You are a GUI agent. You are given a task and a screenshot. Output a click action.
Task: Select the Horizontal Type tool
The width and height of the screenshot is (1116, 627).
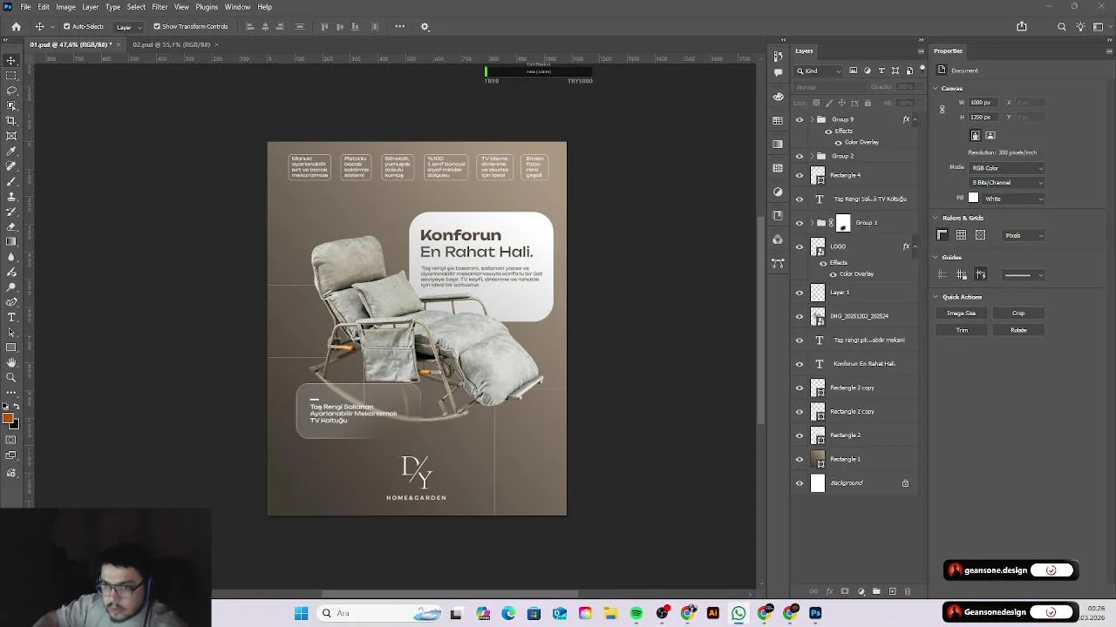pos(11,317)
